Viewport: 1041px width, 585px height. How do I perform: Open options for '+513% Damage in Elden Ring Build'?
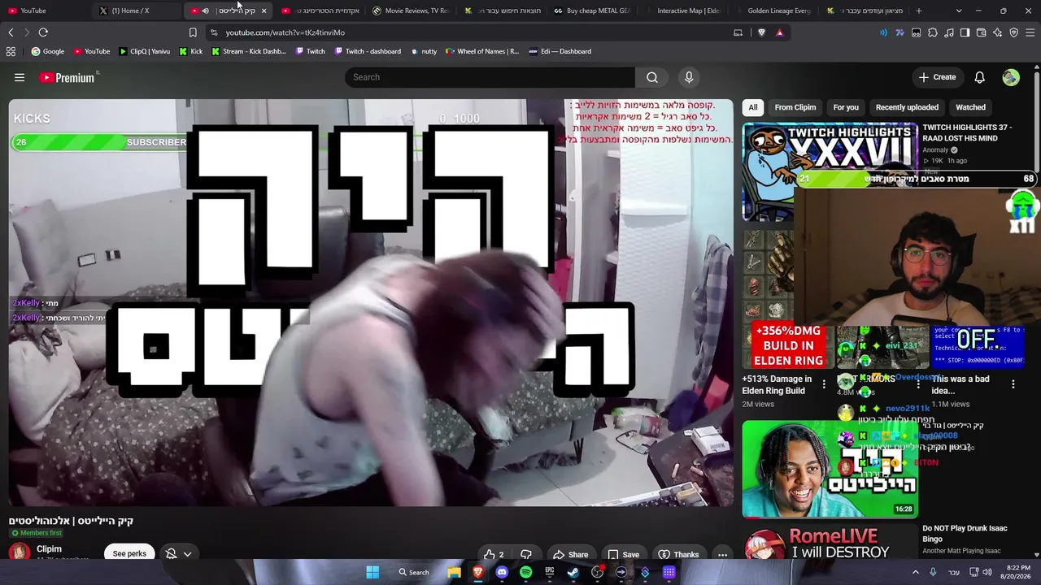[x=824, y=384]
